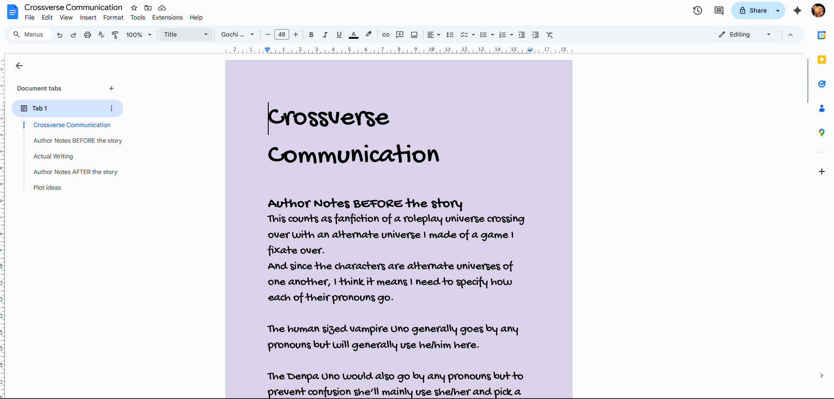Jump to Author Notes BEFORE the story
Viewport: 834px width, 399px height.
tap(78, 141)
